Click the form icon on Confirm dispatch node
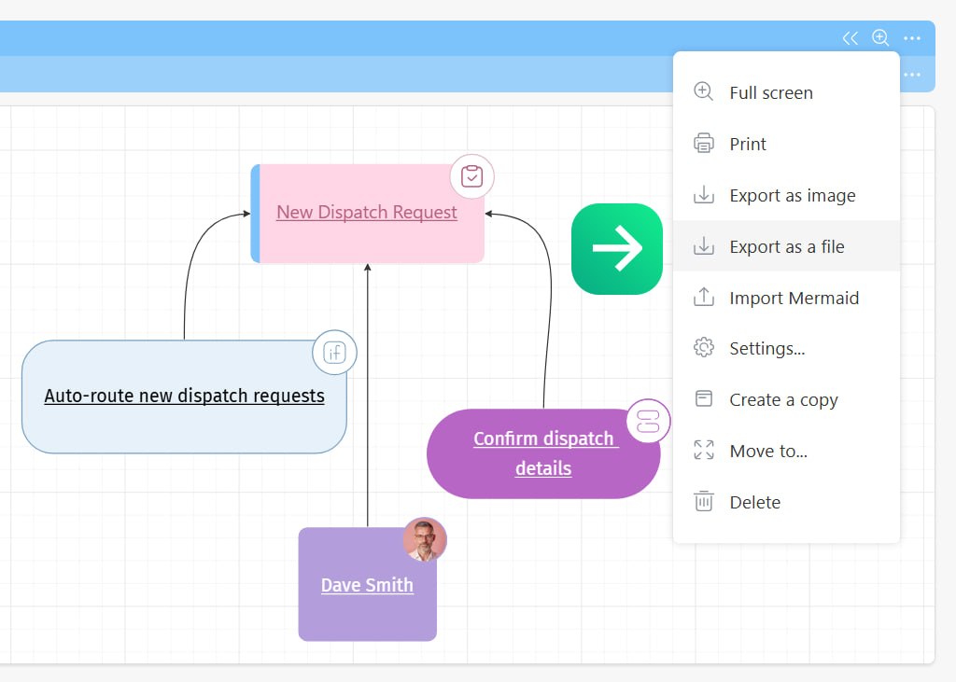The width and height of the screenshot is (956, 682). pos(648,421)
